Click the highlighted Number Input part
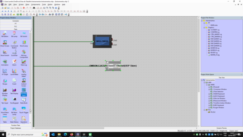This screenshot has width=243, height=137. [x=24, y=92]
